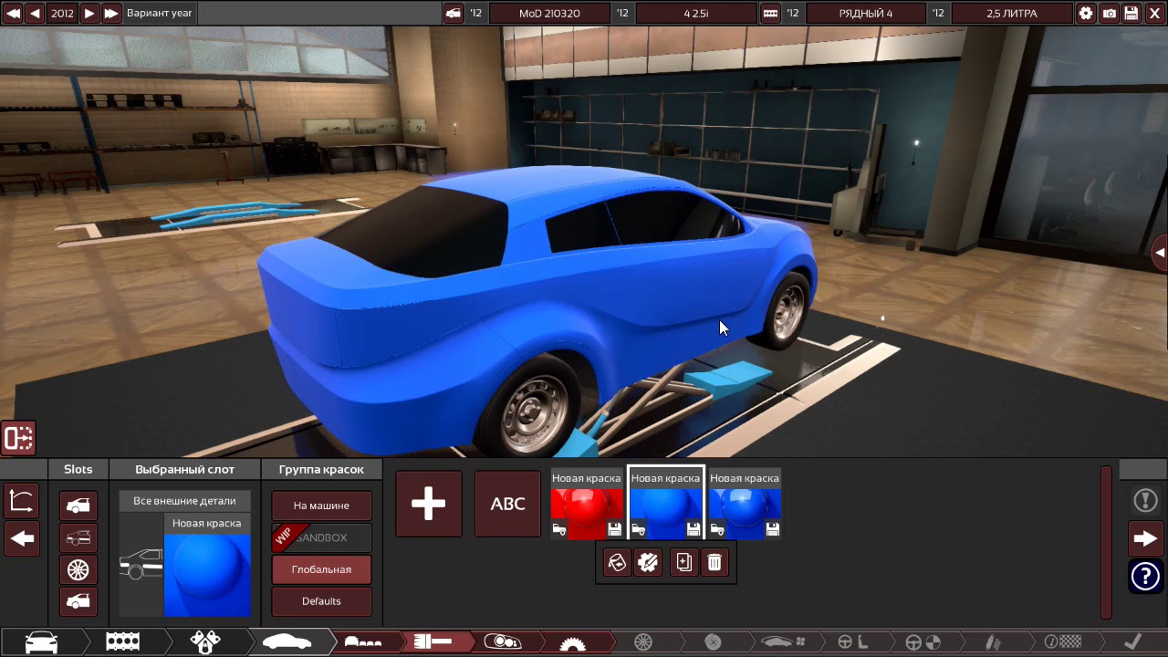Open the headlight fixtures tab

point(502,642)
